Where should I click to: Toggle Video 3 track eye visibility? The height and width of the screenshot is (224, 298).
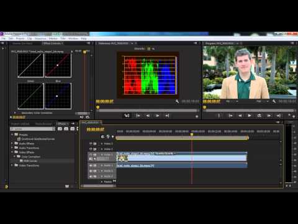coord(91,144)
